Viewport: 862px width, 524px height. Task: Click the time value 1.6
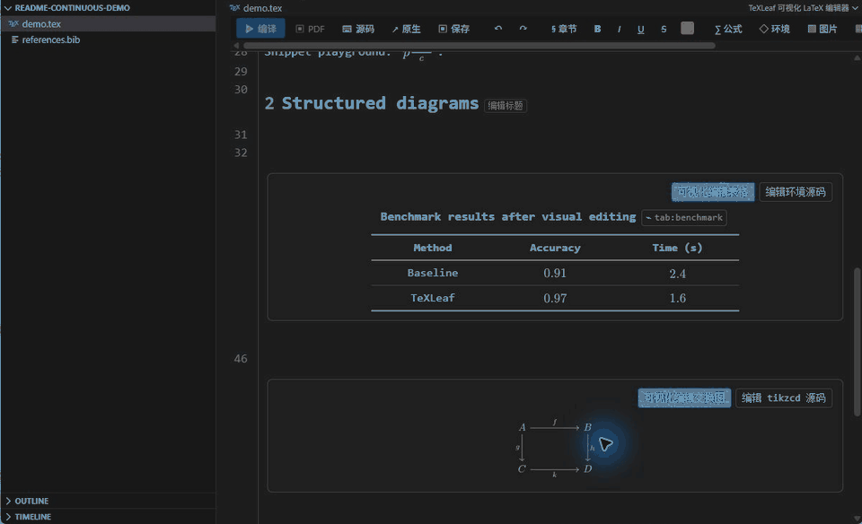click(677, 298)
